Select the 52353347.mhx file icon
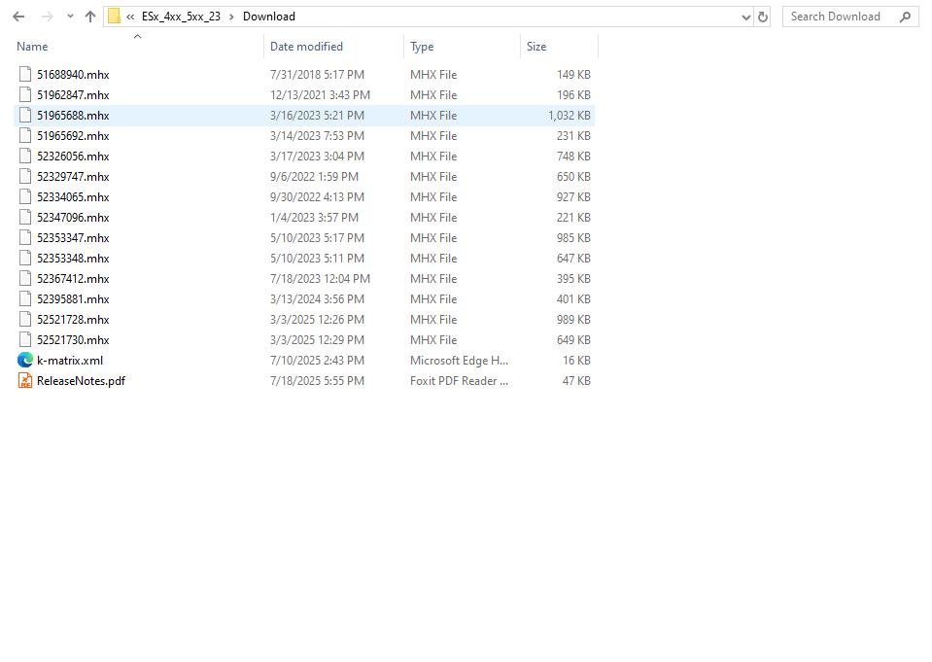The image size is (932, 662). 25,237
